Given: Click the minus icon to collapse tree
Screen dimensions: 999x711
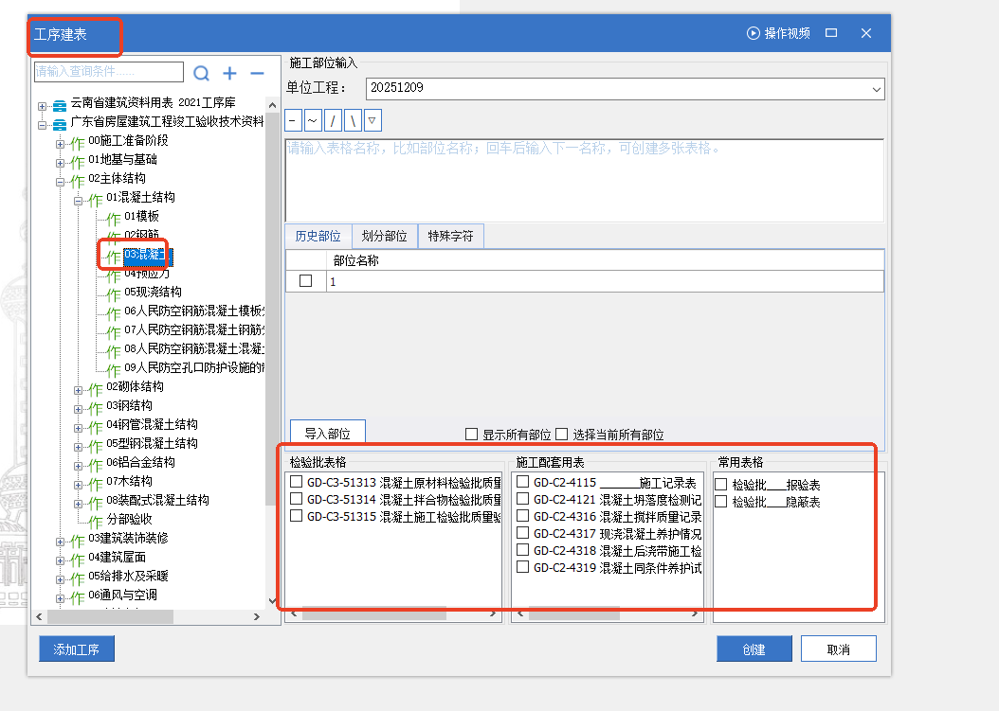Looking at the screenshot, I should tap(257, 73).
